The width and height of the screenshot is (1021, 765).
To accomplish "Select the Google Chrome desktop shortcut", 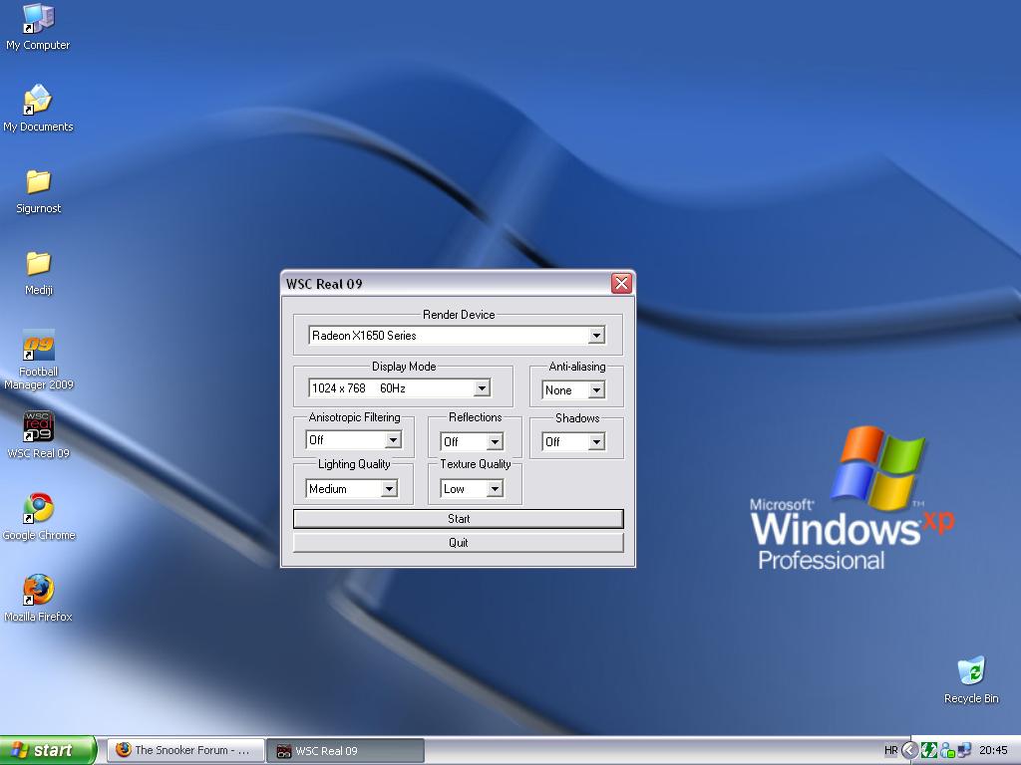I will (x=39, y=517).
